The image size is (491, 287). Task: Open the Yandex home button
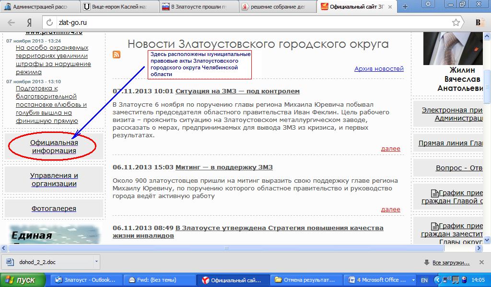click(x=29, y=22)
